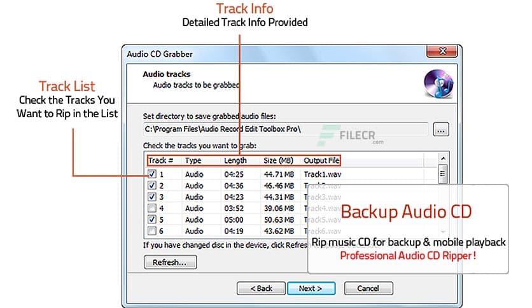Click the track list scroll up arrow
The width and height of the screenshot is (532, 308).
click(x=443, y=158)
